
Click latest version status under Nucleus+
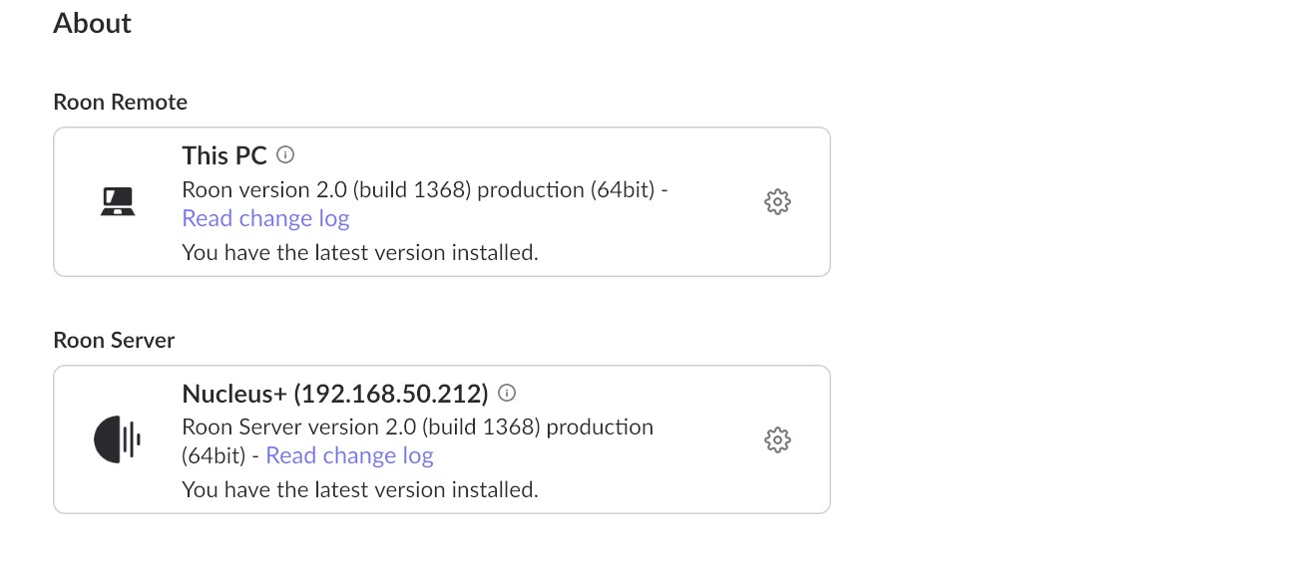(360, 489)
